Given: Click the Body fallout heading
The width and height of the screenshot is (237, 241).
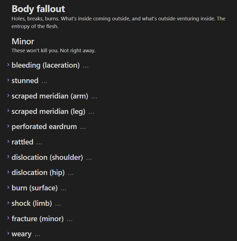Looking at the screenshot, I should [38, 9].
